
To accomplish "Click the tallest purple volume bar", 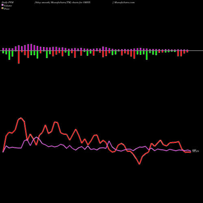I will click(31, 48).
